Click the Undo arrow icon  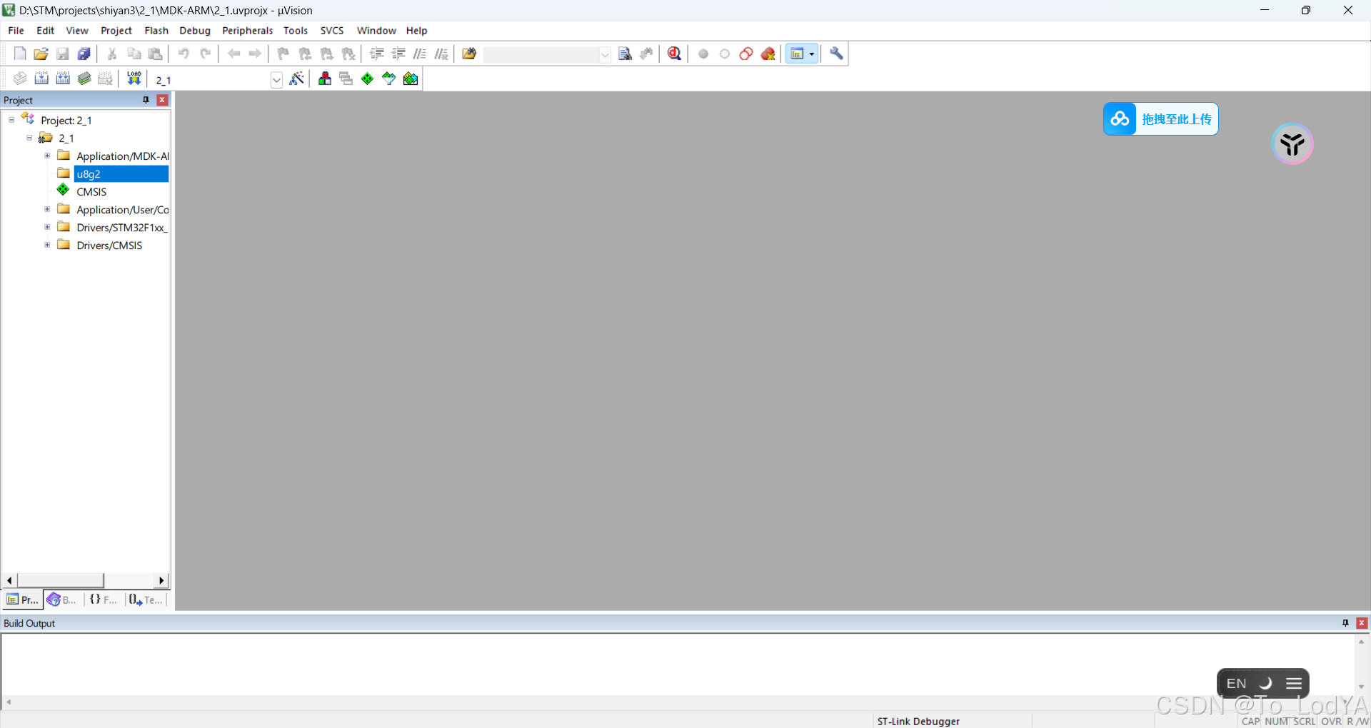pos(184,54)
